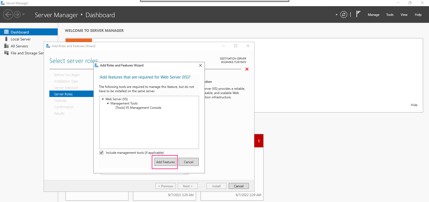The height and width of the screenshot is (202, 429).
Task: Click the Previous button in wizard
Action: [x=166, y=186]
